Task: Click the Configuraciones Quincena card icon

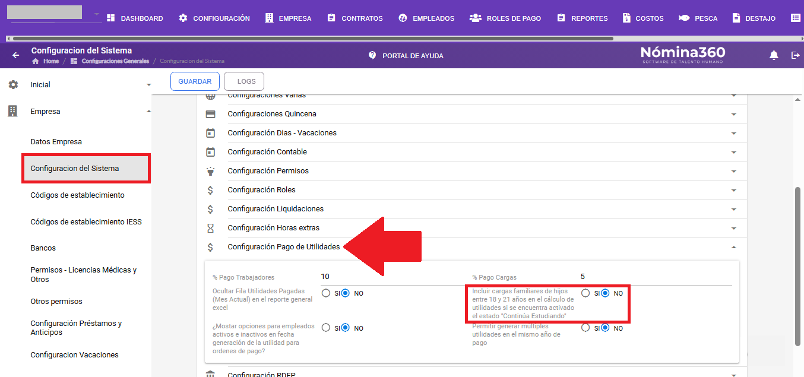Action: (x=210, y=114)
